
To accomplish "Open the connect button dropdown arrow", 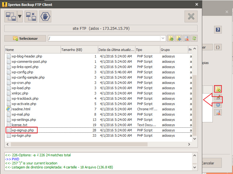I will 20,16.
